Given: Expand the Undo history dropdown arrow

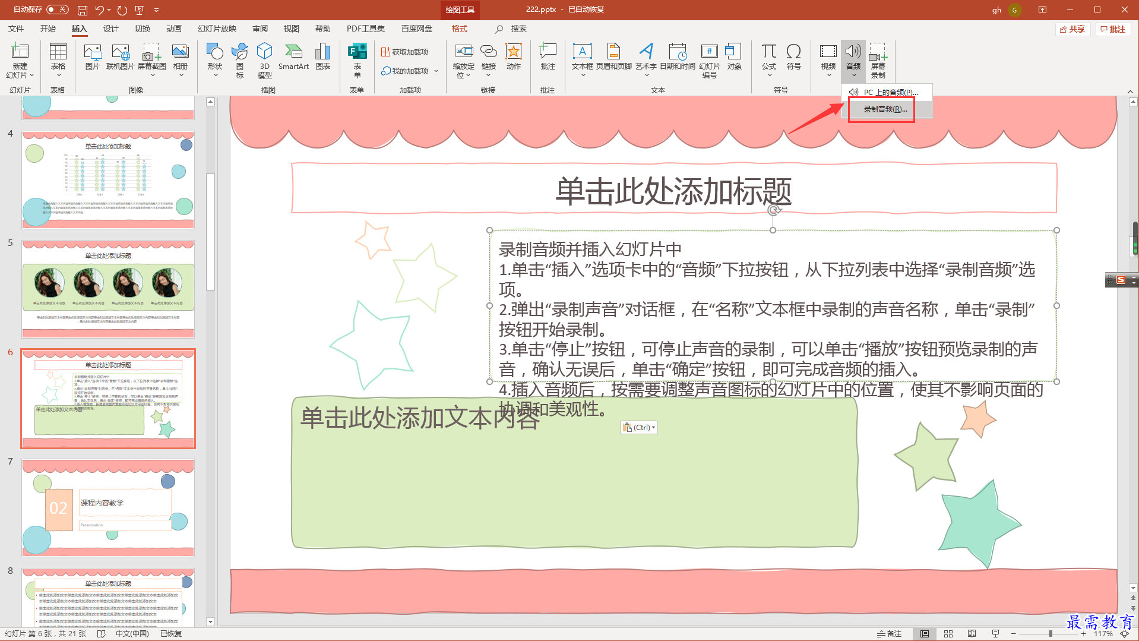Looking at the screenshot, I should pos(109,10).
